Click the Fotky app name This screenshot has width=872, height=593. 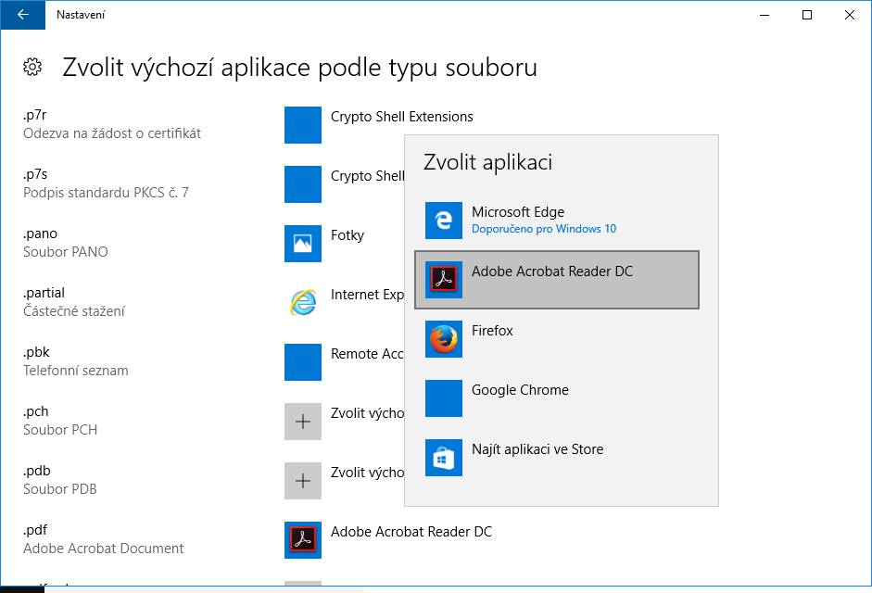(x=347, y=235)
